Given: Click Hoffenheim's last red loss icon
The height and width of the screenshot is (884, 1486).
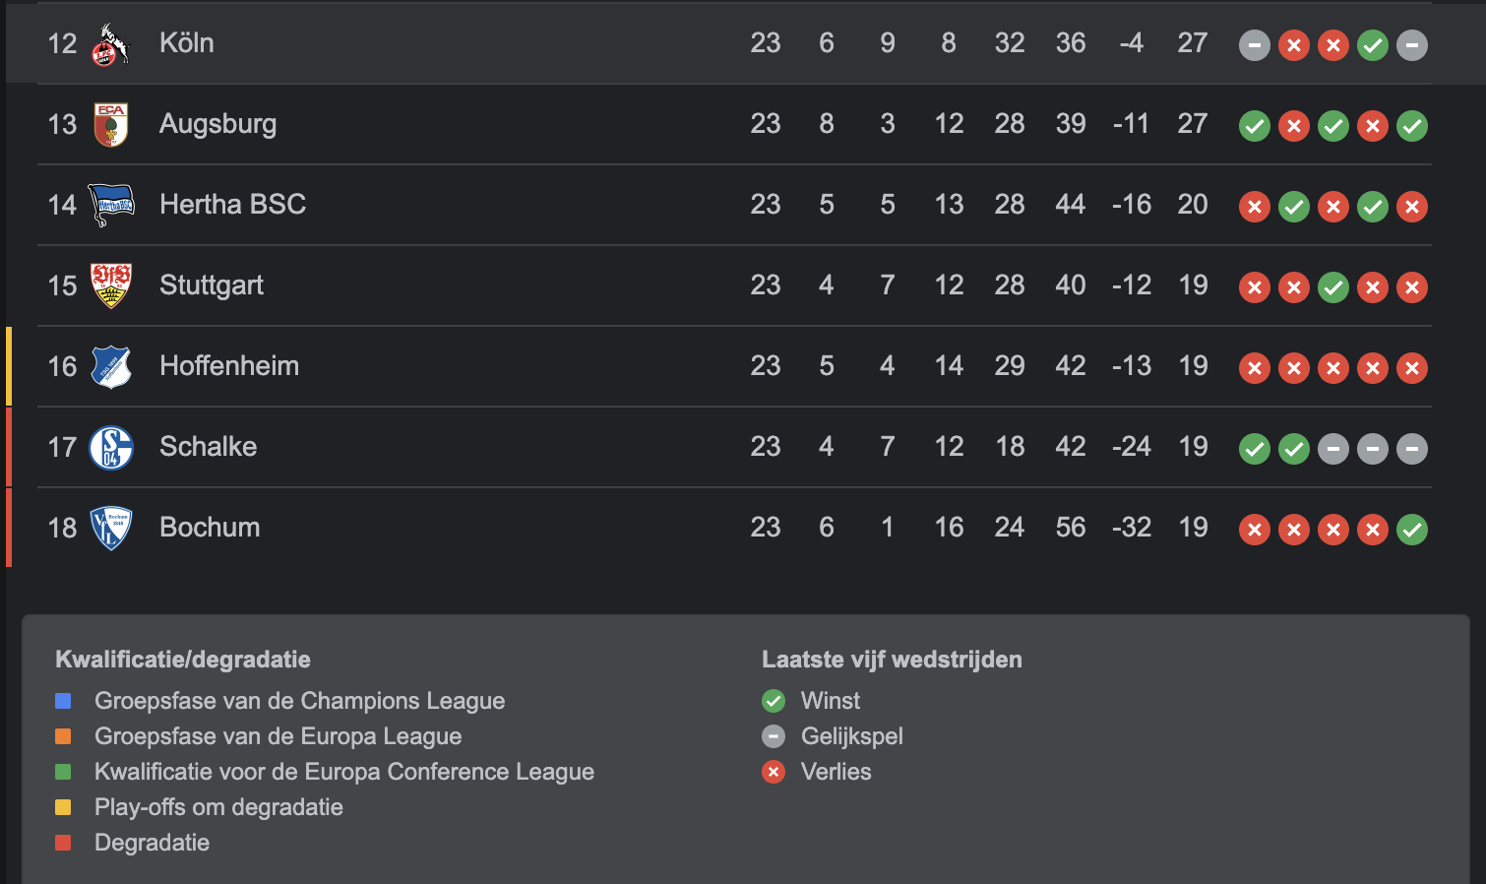Looking at the screenshot, I should coord(1412,368).
